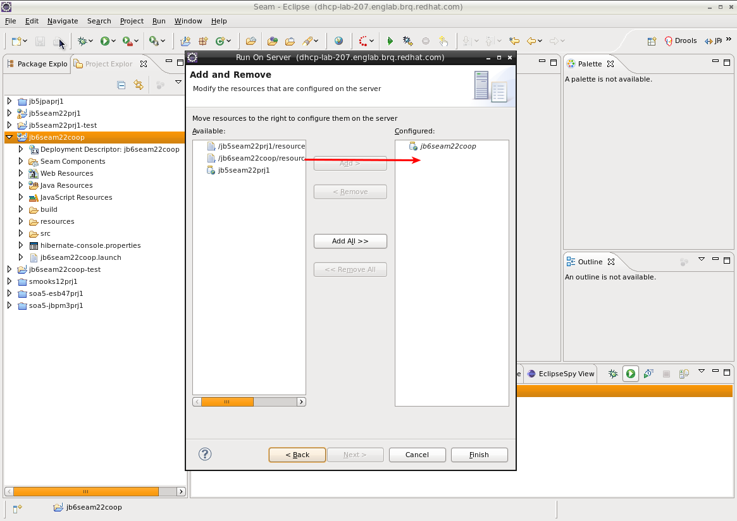737x521 pixels.
Task: Click the Available list horizontal scrollbar thumb
Action: pyautogui.click(x=227, y=401)
